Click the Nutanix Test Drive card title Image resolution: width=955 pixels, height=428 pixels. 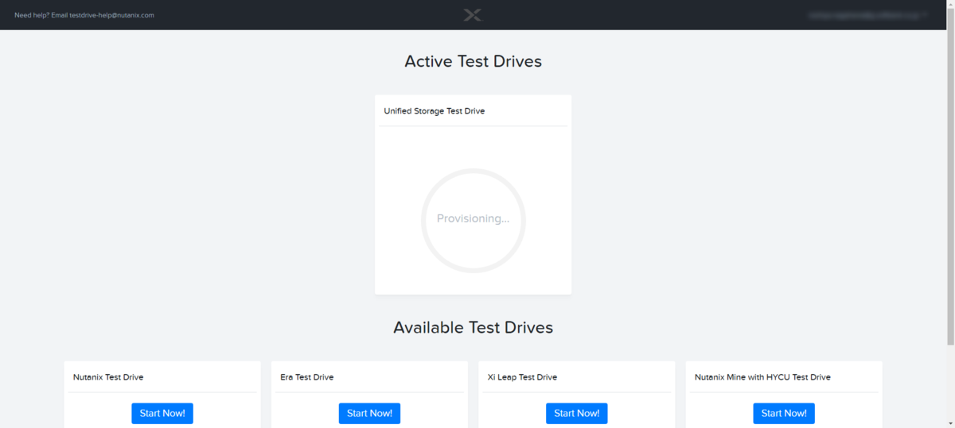(108, 377)
